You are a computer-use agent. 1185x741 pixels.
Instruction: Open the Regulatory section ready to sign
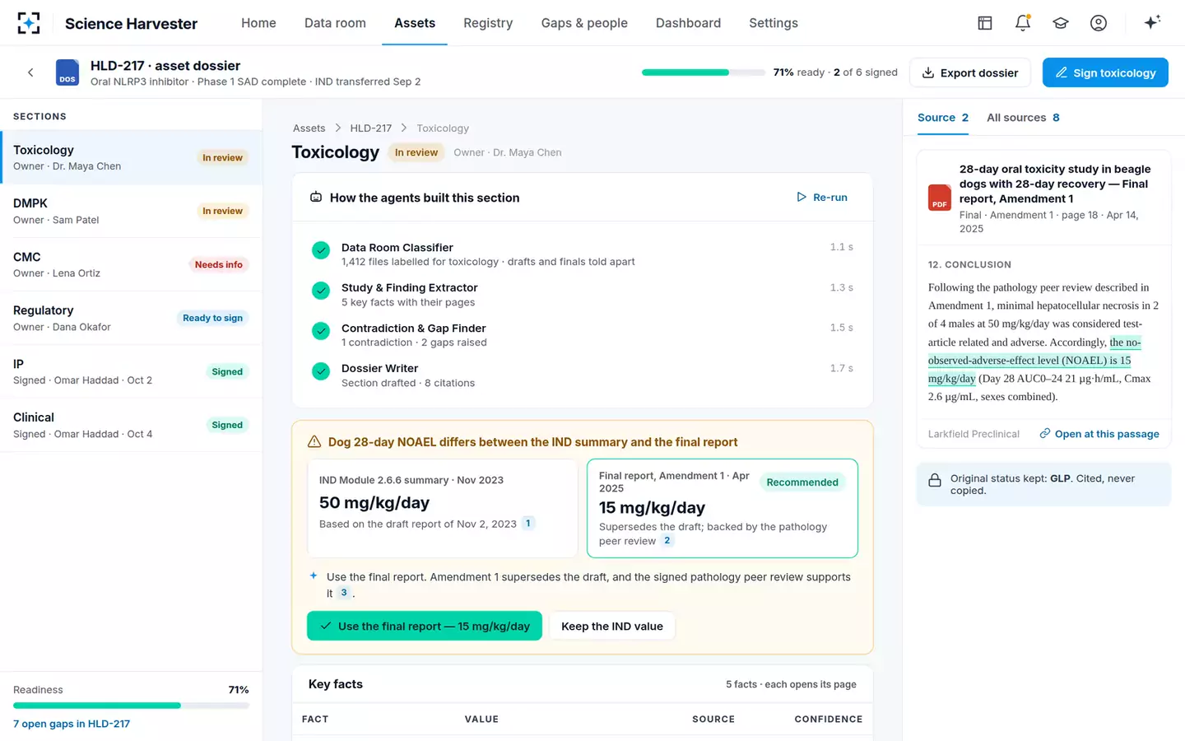[131, 318]
